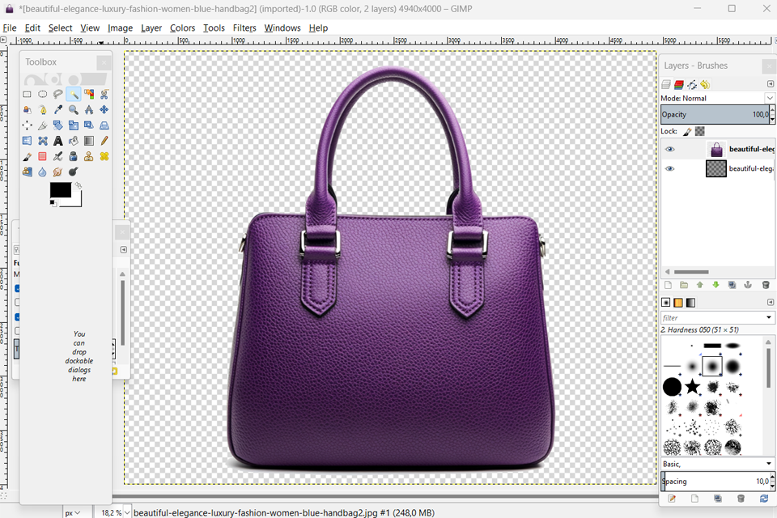Open the zoom percentage dropdown

tap(127, 512)
